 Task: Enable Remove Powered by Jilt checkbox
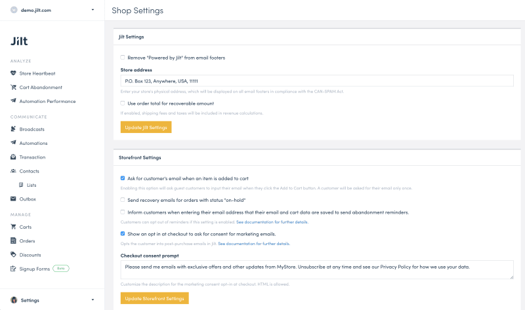pyautogui.click(x=123, y=58)
